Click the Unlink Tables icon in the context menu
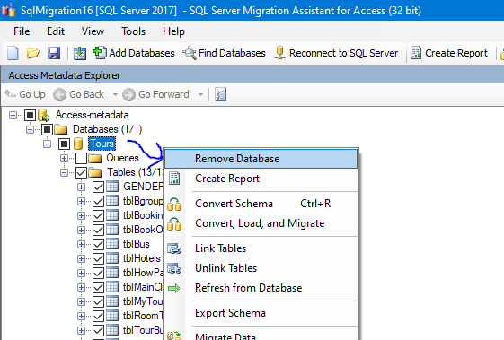504x340 pixels. click(x=174, y=268)
